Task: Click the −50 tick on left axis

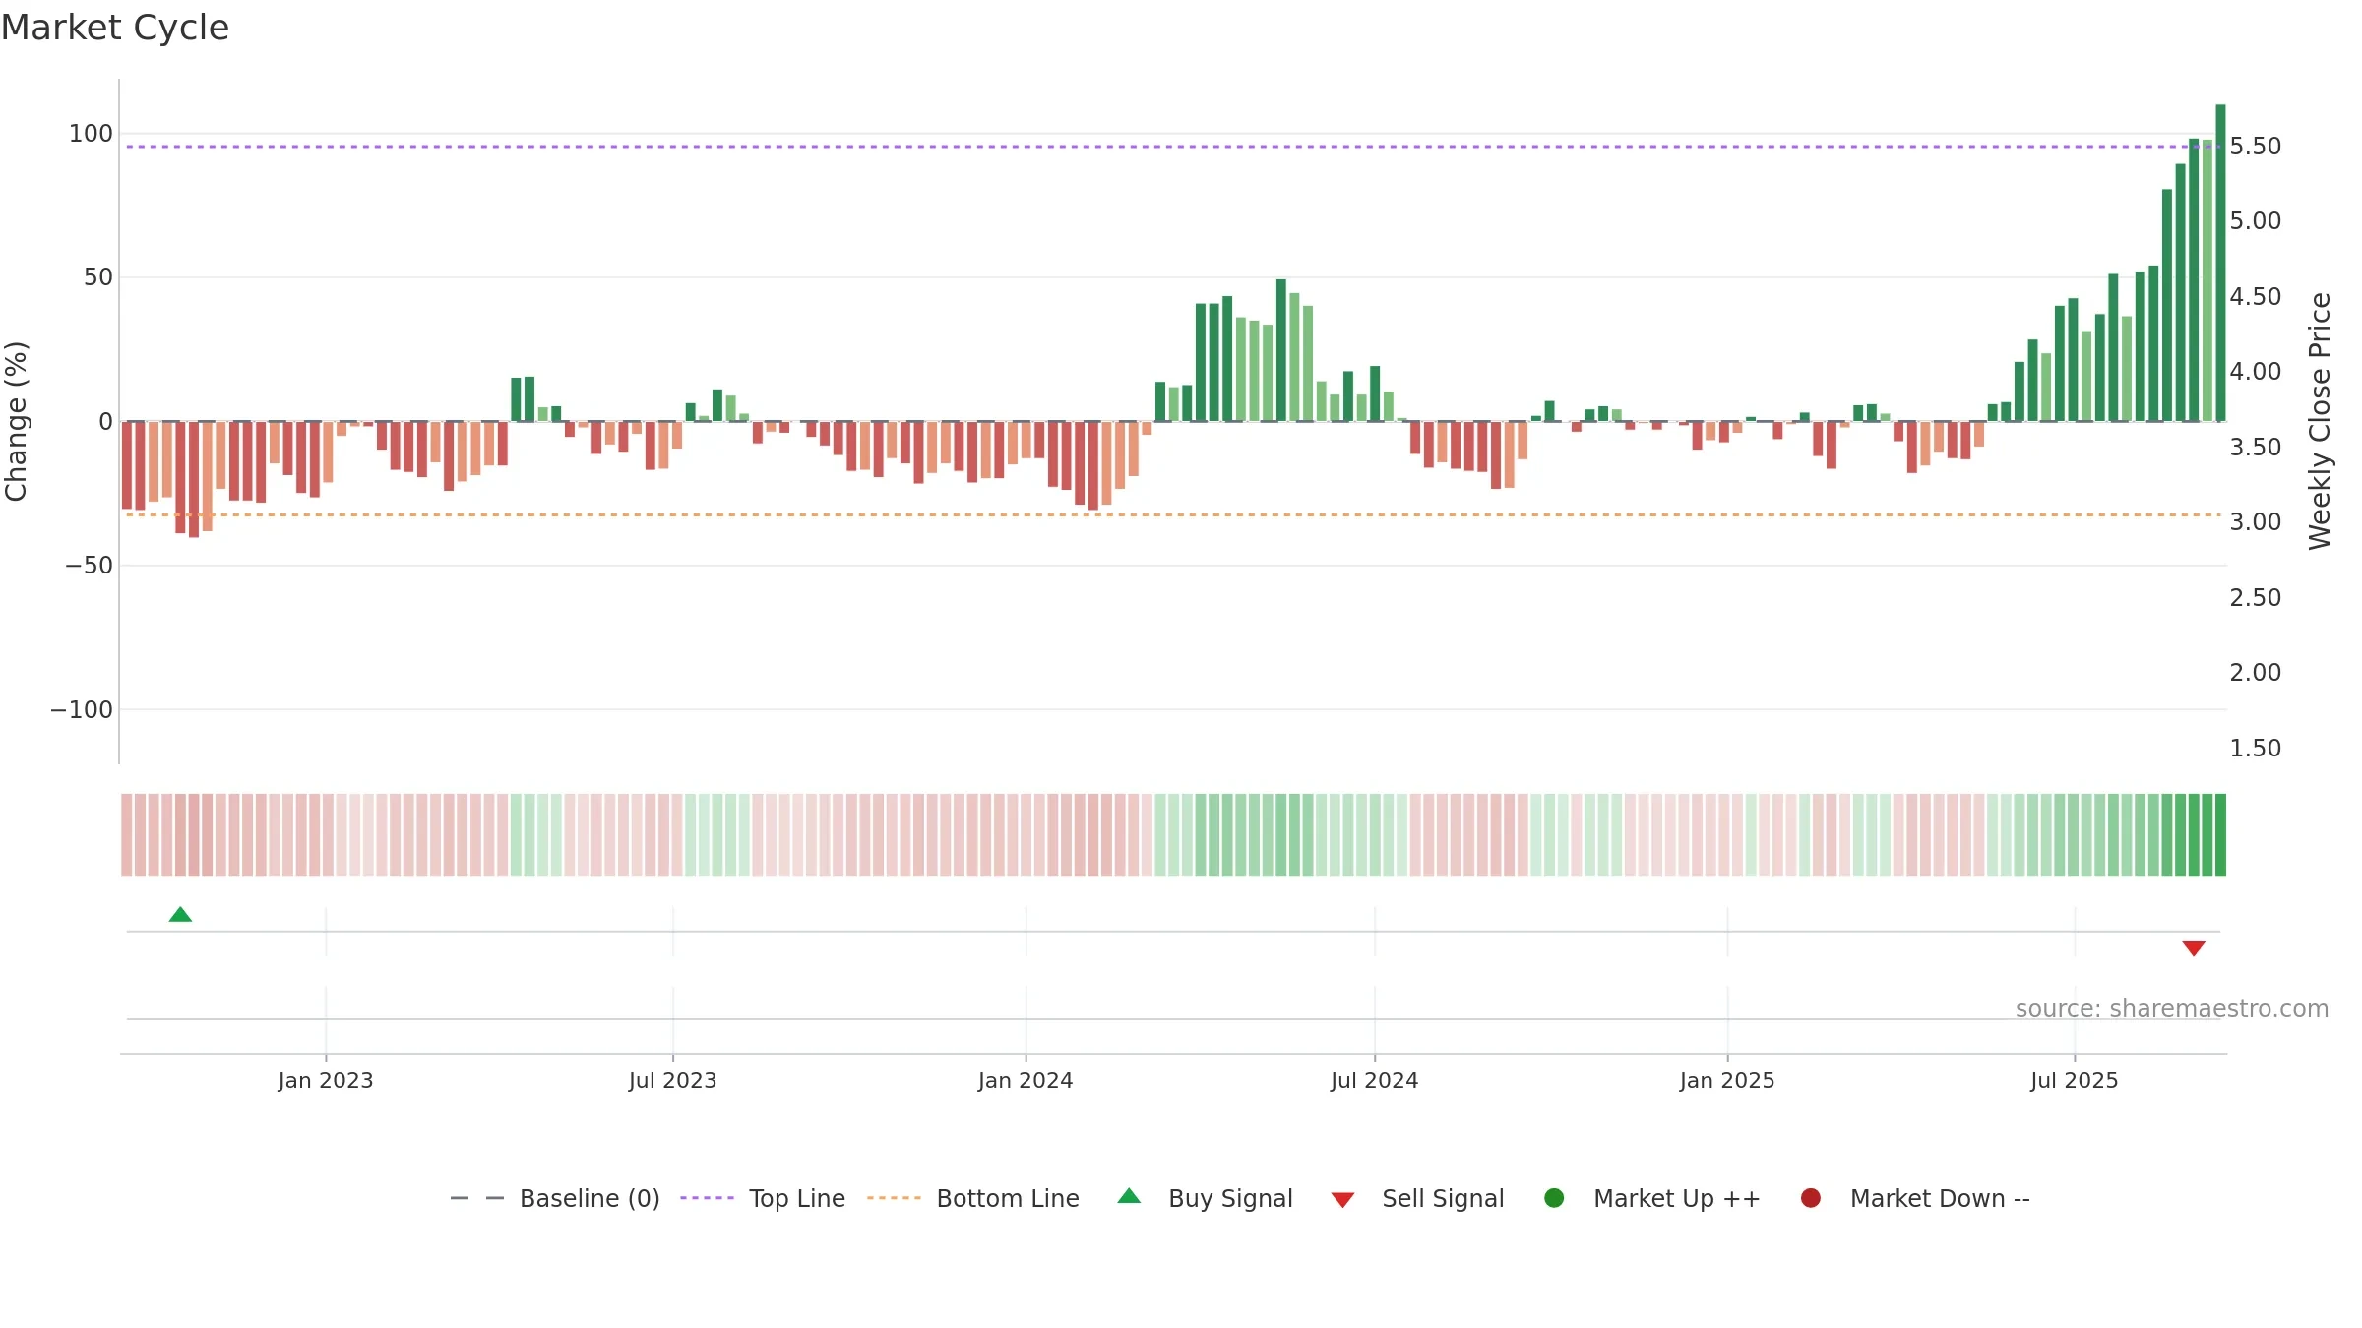Action: tap(89, 566)
